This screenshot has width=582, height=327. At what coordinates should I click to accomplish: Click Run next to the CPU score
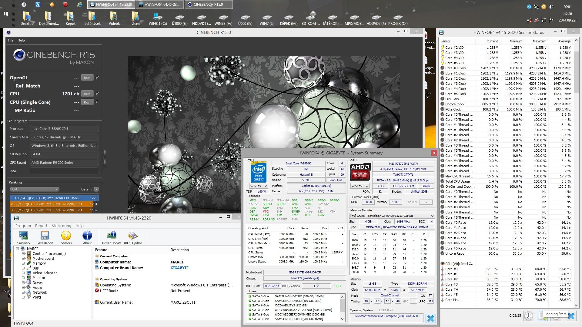[87, 94]
